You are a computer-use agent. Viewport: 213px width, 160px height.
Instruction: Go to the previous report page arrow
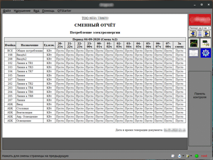click(x=193, y=33)
